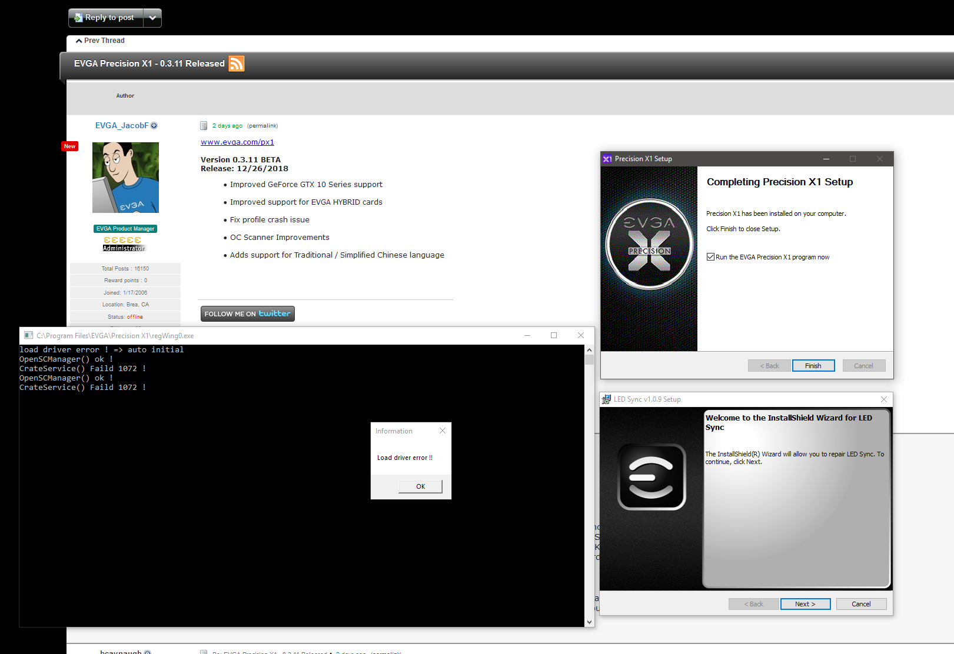
Task: Click the Reward points : 0 row
Action: tap(125, 281)
